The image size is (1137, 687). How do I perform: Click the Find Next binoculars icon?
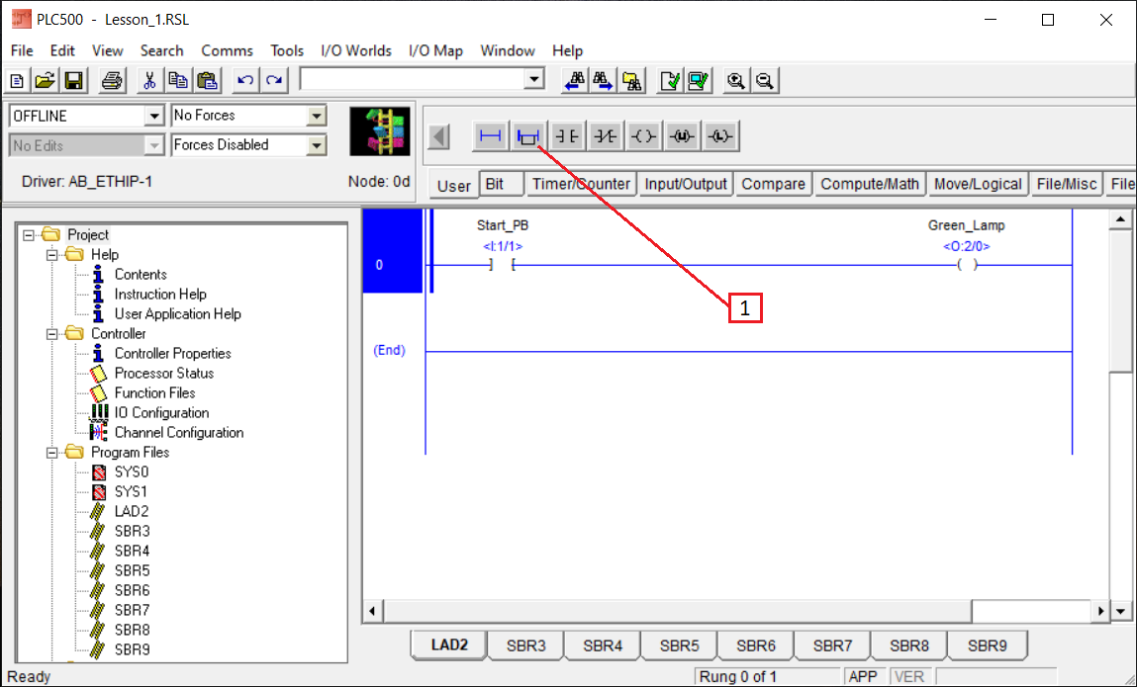point(604,80)
